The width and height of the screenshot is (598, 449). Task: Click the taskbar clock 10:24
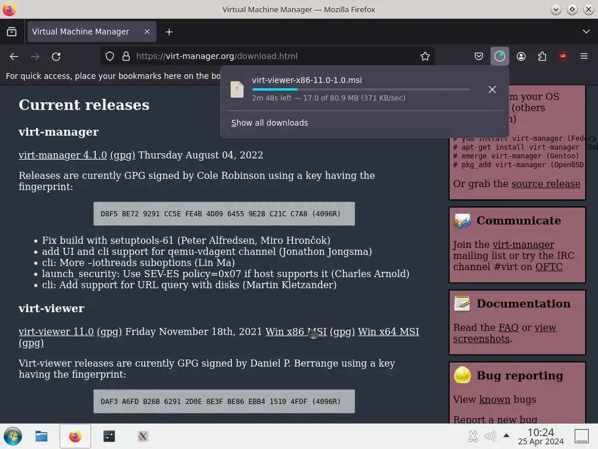541,436
